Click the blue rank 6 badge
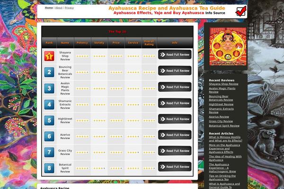The width and height of the screenshot is (284, 189). click(49, 137)
